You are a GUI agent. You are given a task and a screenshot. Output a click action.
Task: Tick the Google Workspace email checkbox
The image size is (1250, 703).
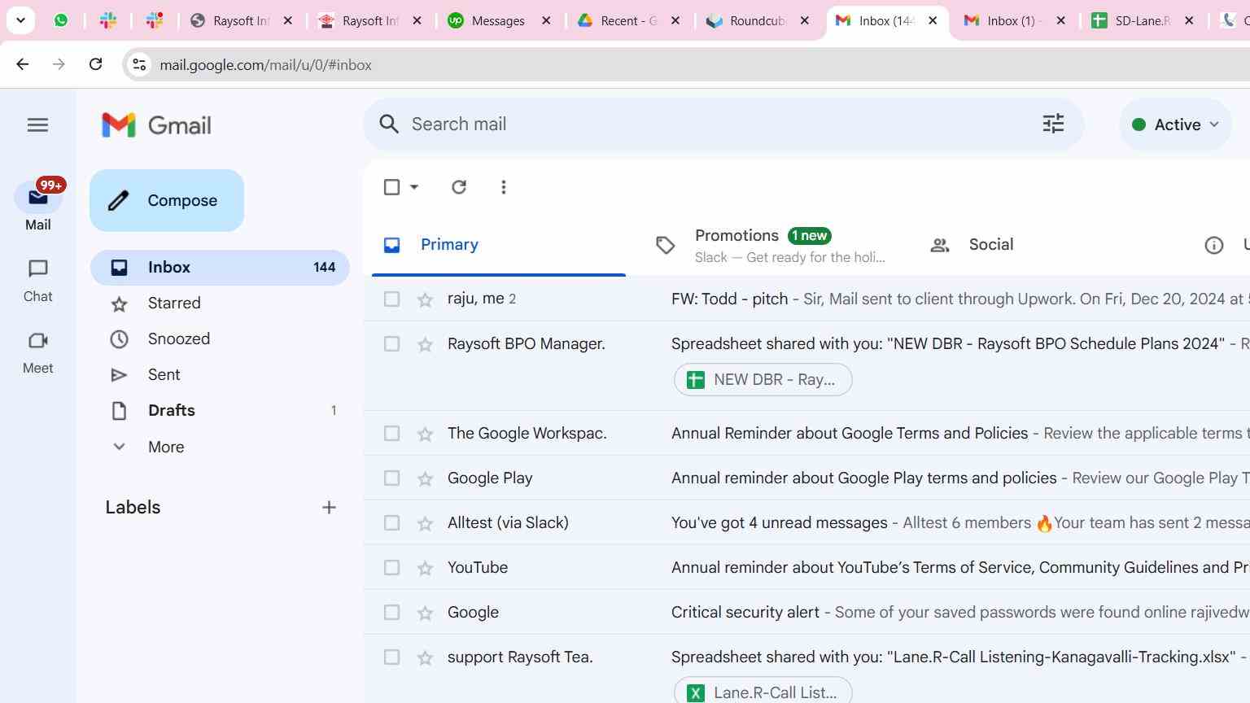coord(391,433)
